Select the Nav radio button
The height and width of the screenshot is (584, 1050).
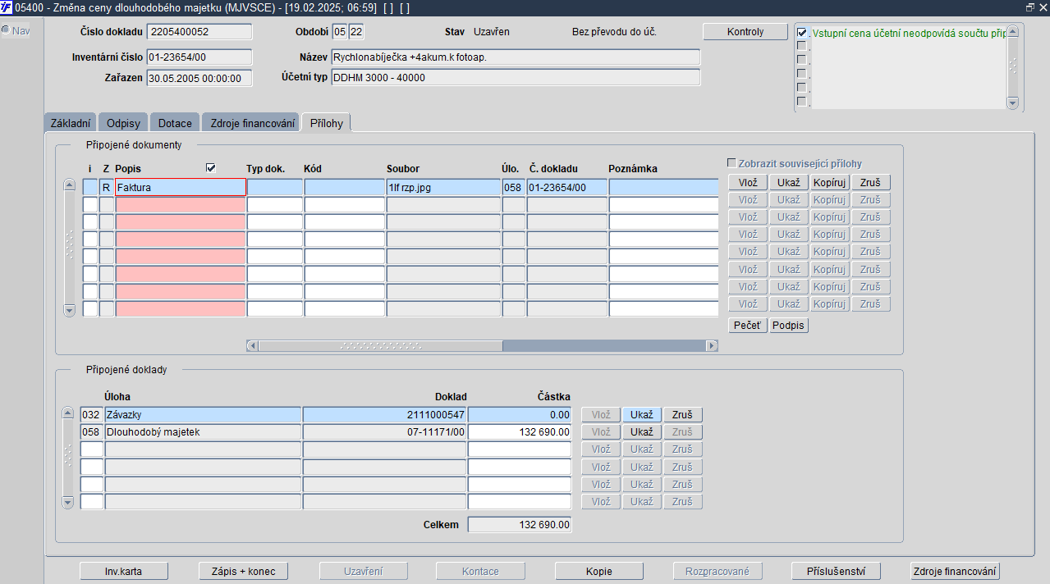point(6,30)
